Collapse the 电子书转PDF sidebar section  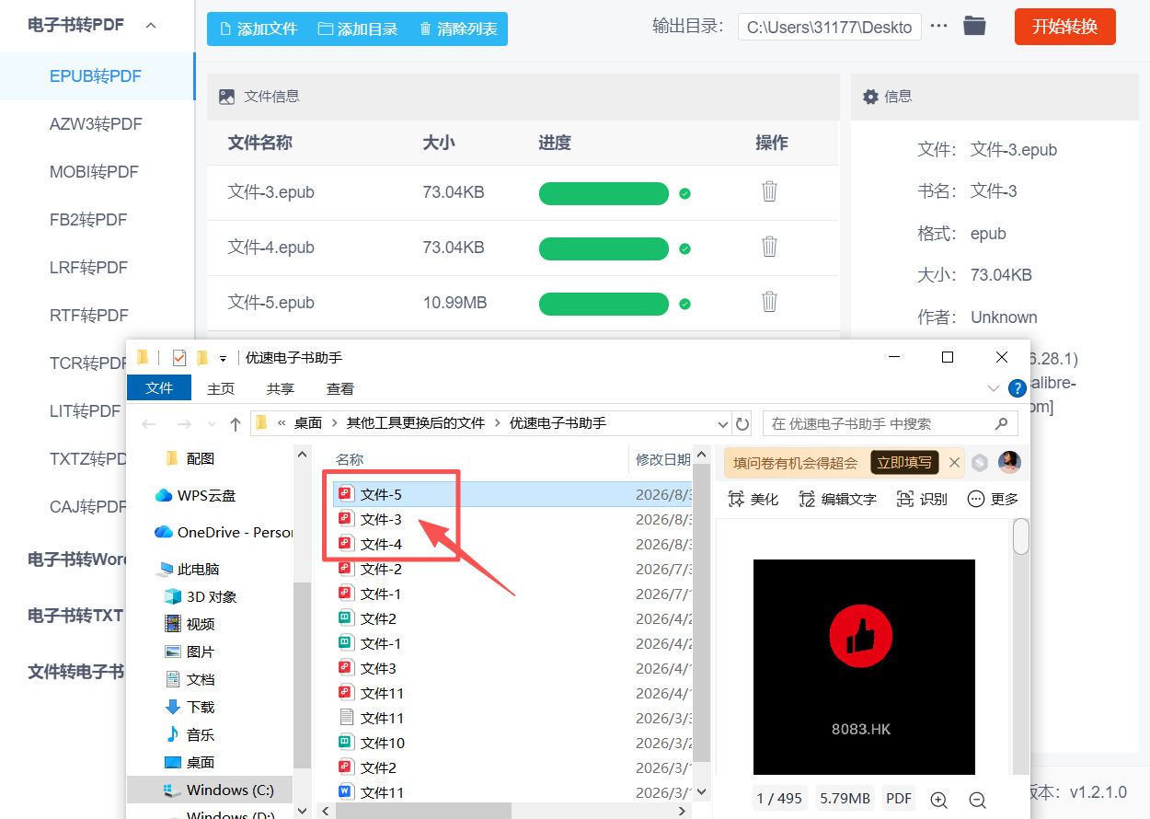pyautogui.click(x=151, y=25)
